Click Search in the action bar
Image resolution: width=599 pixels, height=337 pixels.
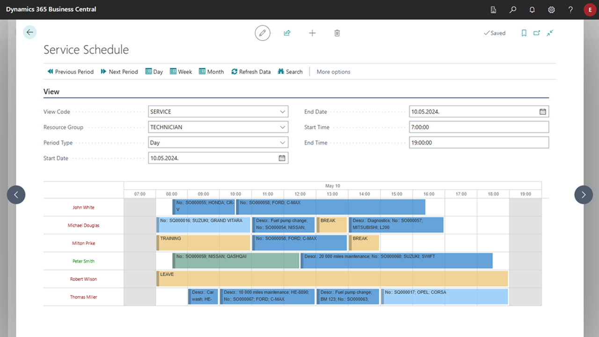pyautogui.click(x=290, y=72)
